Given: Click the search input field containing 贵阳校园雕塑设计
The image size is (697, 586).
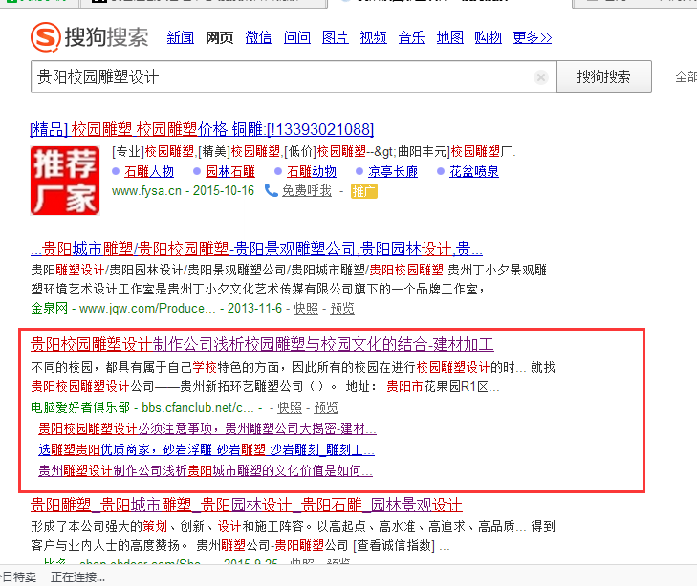Looking at the screenshot, I should pos(294,76).
